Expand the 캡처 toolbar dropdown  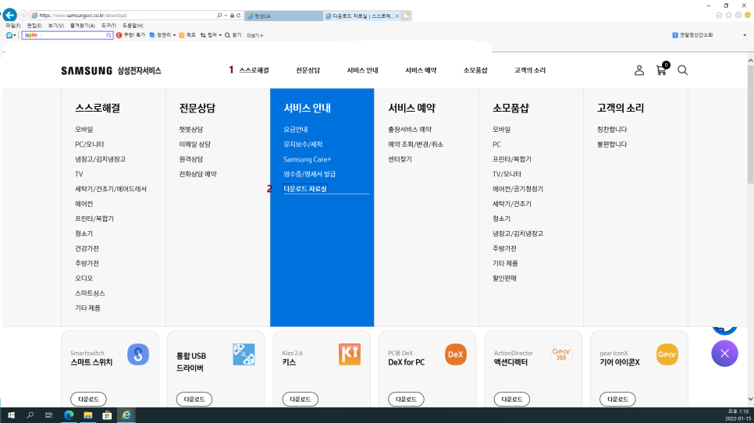tap(220, 35)
